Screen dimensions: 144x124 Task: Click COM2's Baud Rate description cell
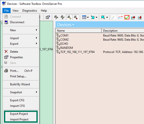click(x=124, y=39)
